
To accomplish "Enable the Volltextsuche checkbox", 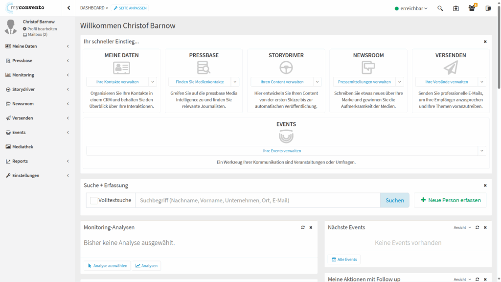I will [x=93, y=200].
